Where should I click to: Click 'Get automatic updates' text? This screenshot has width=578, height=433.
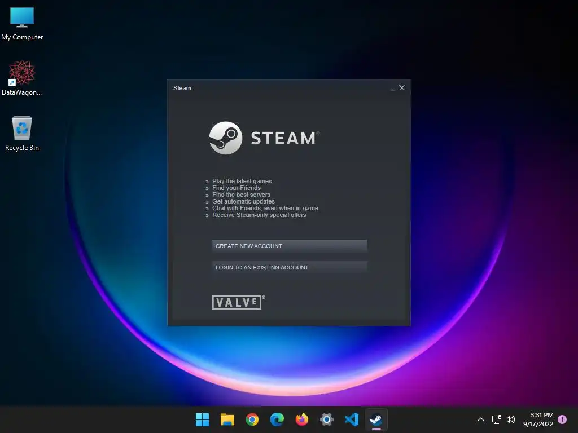pos(243,201)
